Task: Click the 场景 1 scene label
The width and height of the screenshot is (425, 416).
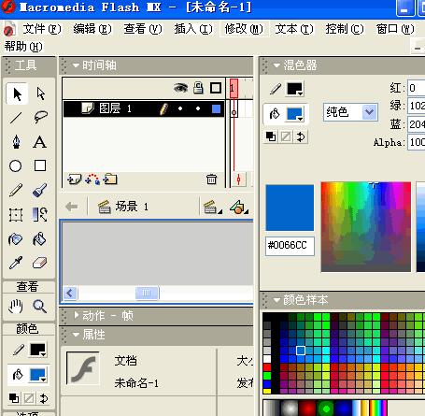Action: tap(132, 207)
